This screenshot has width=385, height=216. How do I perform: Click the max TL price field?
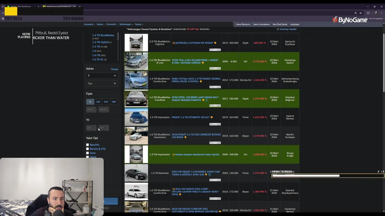104,109
